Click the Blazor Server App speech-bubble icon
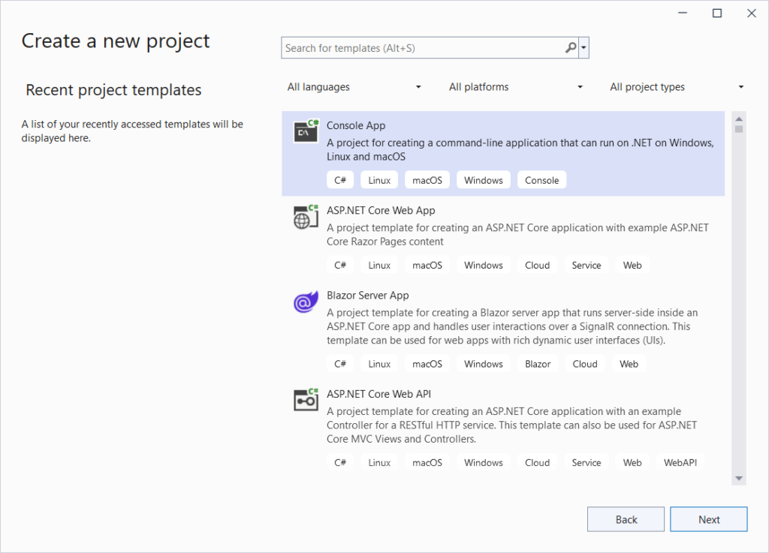This screenshot has width=769, height=553. click(305, 302)
